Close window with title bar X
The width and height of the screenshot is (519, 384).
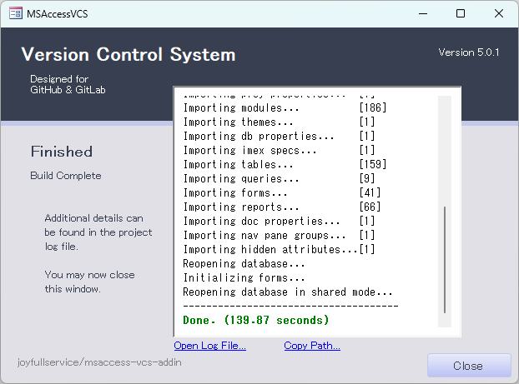[x=498, y=13]
